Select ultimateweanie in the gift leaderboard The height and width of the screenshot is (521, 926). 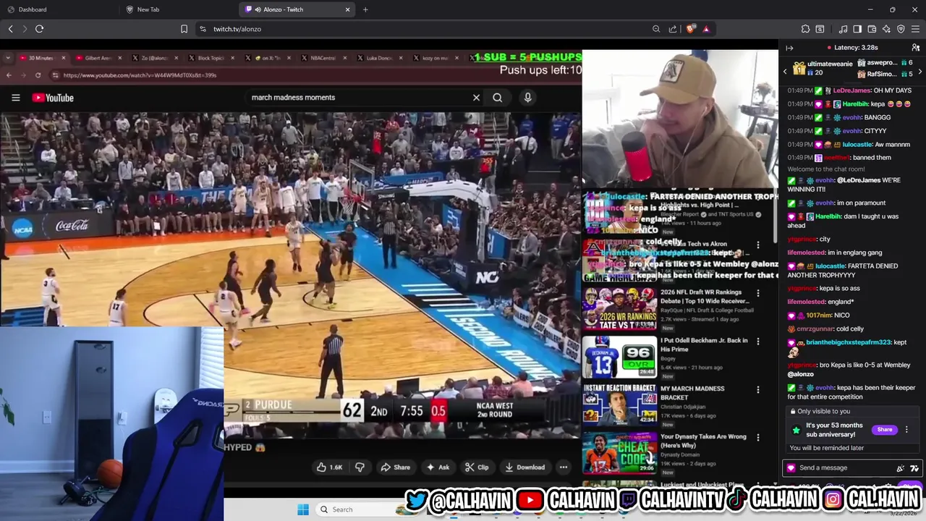tap(829, 64)
